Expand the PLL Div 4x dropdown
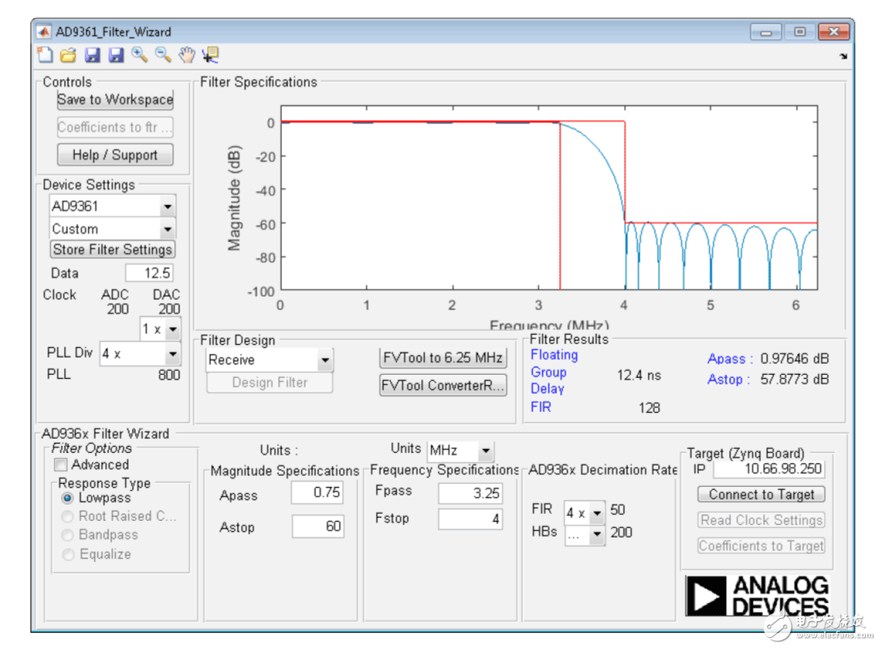 point(172,354)
